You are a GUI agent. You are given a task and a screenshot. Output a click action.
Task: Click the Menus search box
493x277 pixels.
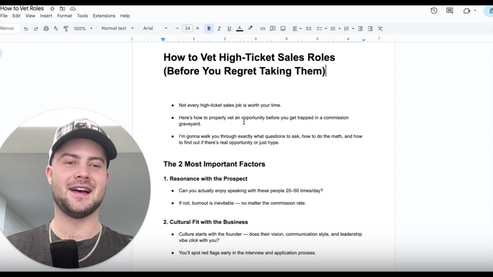[9, 28]
